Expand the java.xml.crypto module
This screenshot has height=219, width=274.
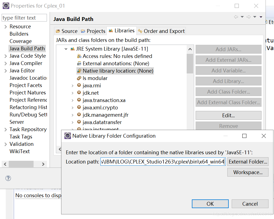(73, 108)
